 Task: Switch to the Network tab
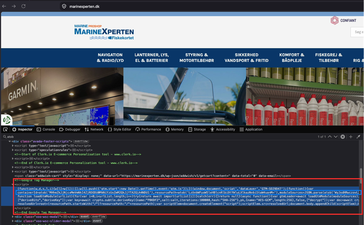tap(94, 130)
